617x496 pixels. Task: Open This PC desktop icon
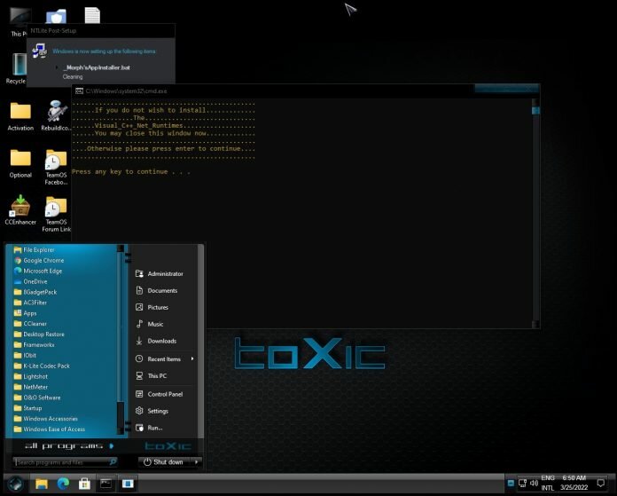[x=18, y=22]
